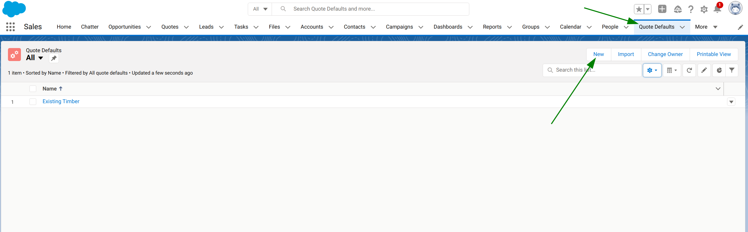Viewport: 748px width, 232px height.
Task: Open the user profile avatar
Action: (735, 8)
